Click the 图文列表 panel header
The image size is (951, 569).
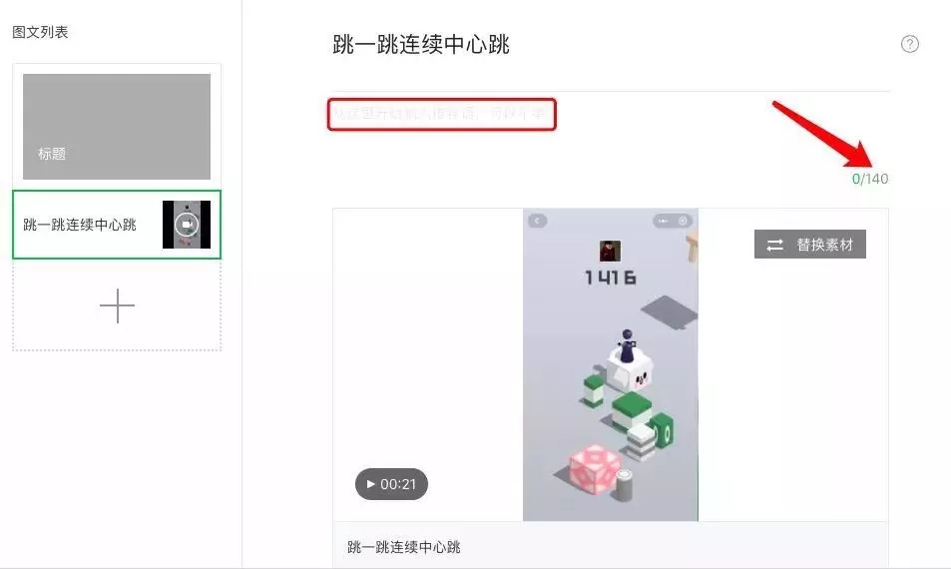(40, 32)
